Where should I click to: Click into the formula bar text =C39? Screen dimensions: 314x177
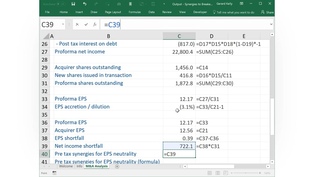tap(112, 25)
